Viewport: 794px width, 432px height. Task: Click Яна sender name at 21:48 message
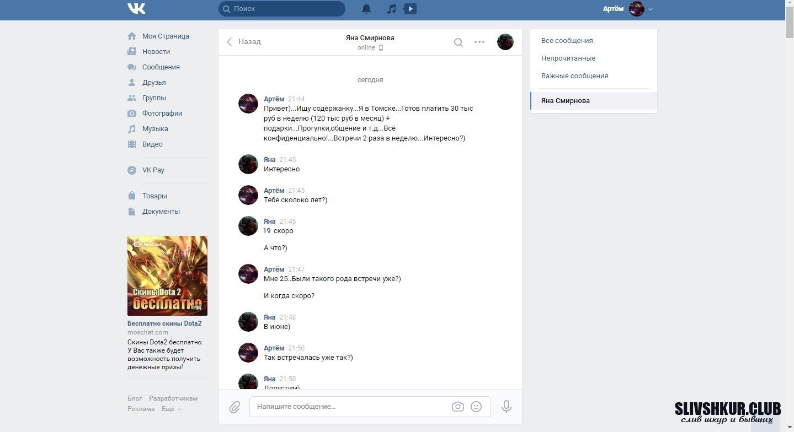[269, 317]
